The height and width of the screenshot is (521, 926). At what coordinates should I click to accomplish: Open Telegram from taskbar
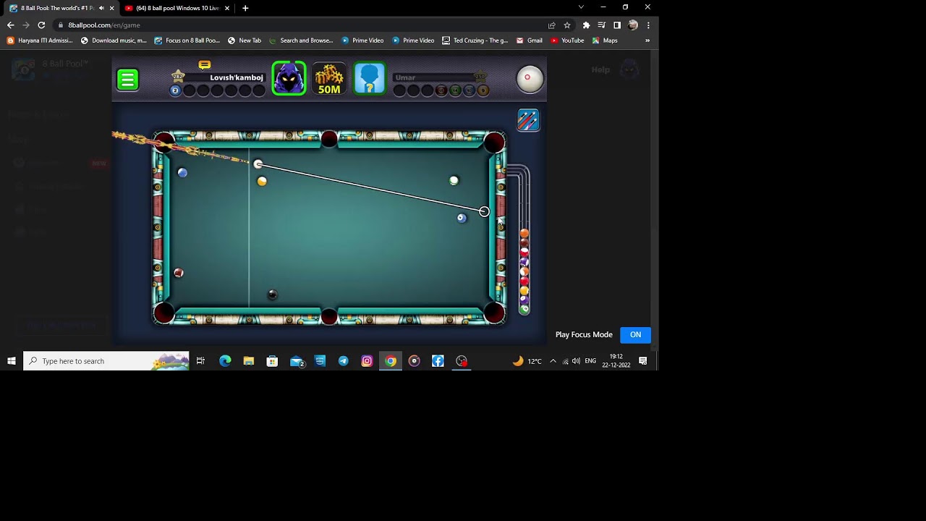tap(343, 361)
